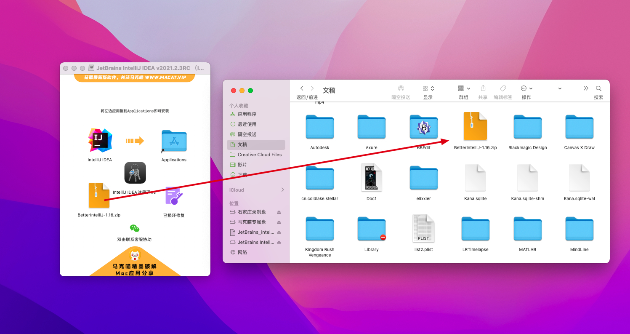Click the WeChat customer service icon
The width and height of the screenshot is (630, 334).
[x=135, y=228]
